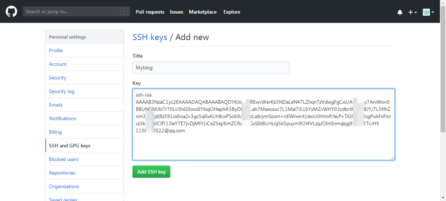Click the slash shortcut key hint in search
This screenshot has height=201, width=446.
123,12
